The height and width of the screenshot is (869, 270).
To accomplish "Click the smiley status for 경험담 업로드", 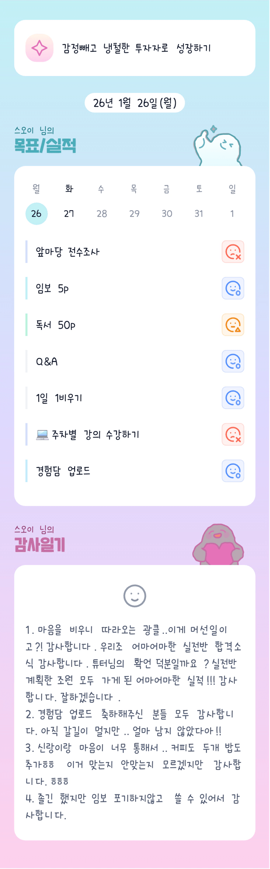I will pos(233,471).
